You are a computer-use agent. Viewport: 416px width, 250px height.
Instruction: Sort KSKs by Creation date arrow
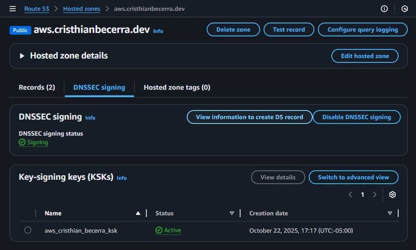pyautogui.click(x=389, y=213)
